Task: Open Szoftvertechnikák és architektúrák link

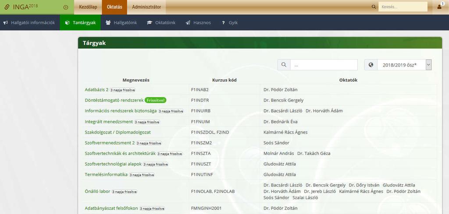Action: [120, 153]
